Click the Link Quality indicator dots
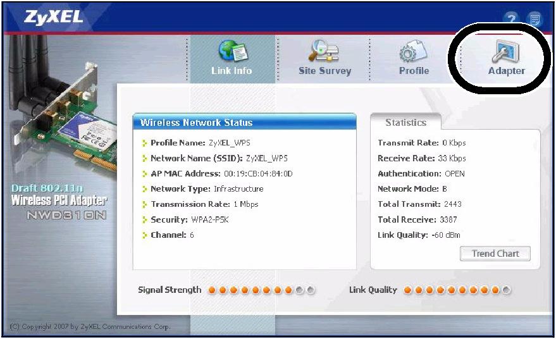Screen dimensions: 556x339 457,290
